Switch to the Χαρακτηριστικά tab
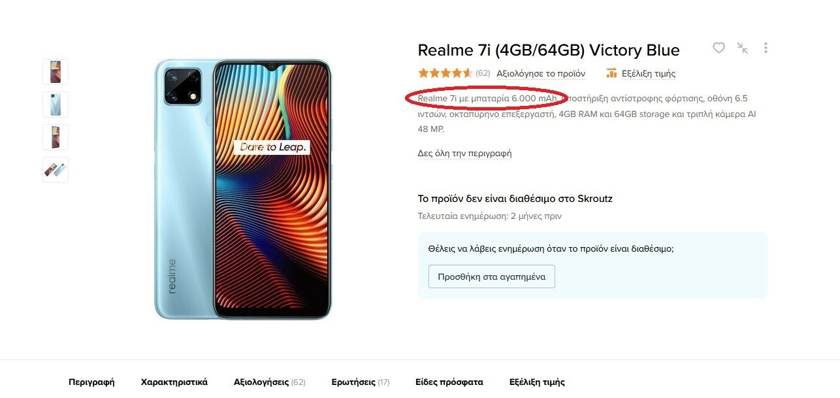840x398 pixels. pos(174,382)
